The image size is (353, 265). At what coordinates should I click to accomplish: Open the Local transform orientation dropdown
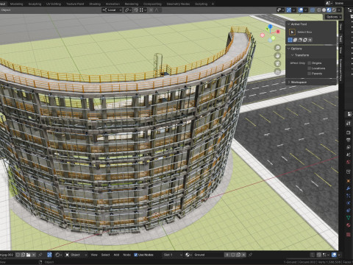click(112, 10)
